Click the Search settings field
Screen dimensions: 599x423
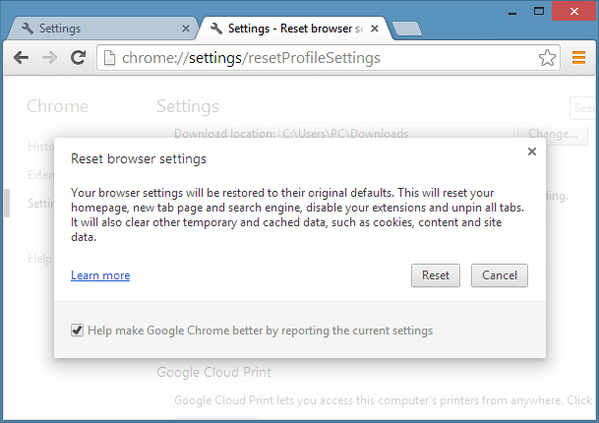582,108
